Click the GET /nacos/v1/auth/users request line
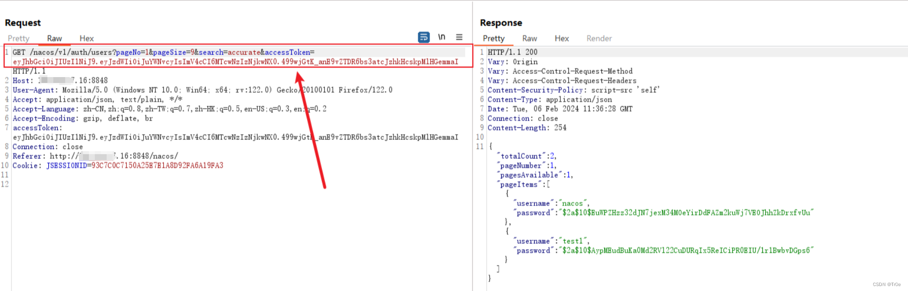 tap(163, 52)
